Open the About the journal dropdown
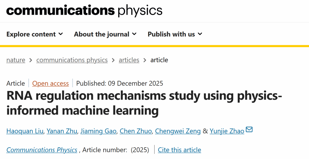This screenshot has height=159, width=309. click(105, 34)
